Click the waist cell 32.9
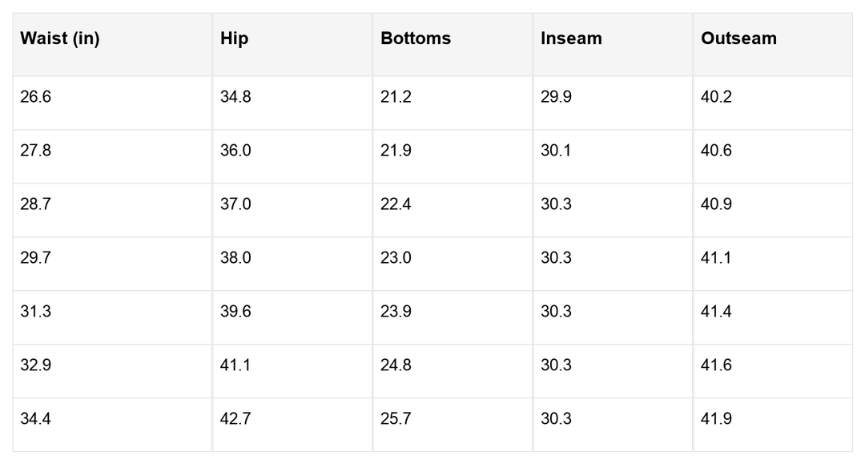Image resolution: width=865 pixels, height=464 pixels. [36, 365]
